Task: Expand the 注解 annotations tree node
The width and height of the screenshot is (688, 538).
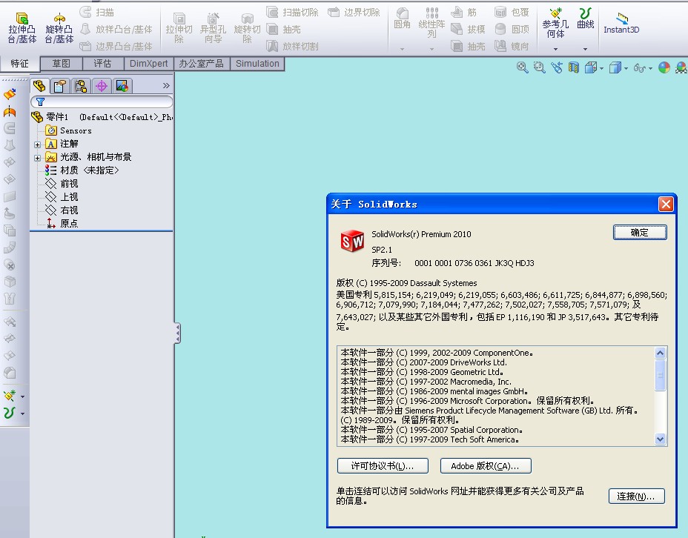Action: click(x=37, y=145)
